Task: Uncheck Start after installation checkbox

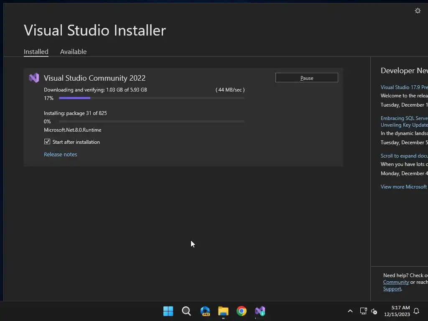Action: [x=47, y=142]
